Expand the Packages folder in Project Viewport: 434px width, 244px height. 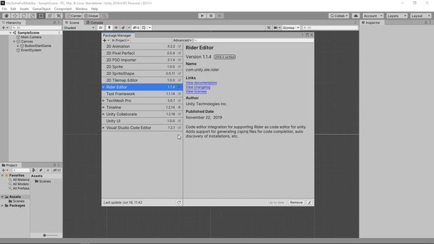pos(3,205)
